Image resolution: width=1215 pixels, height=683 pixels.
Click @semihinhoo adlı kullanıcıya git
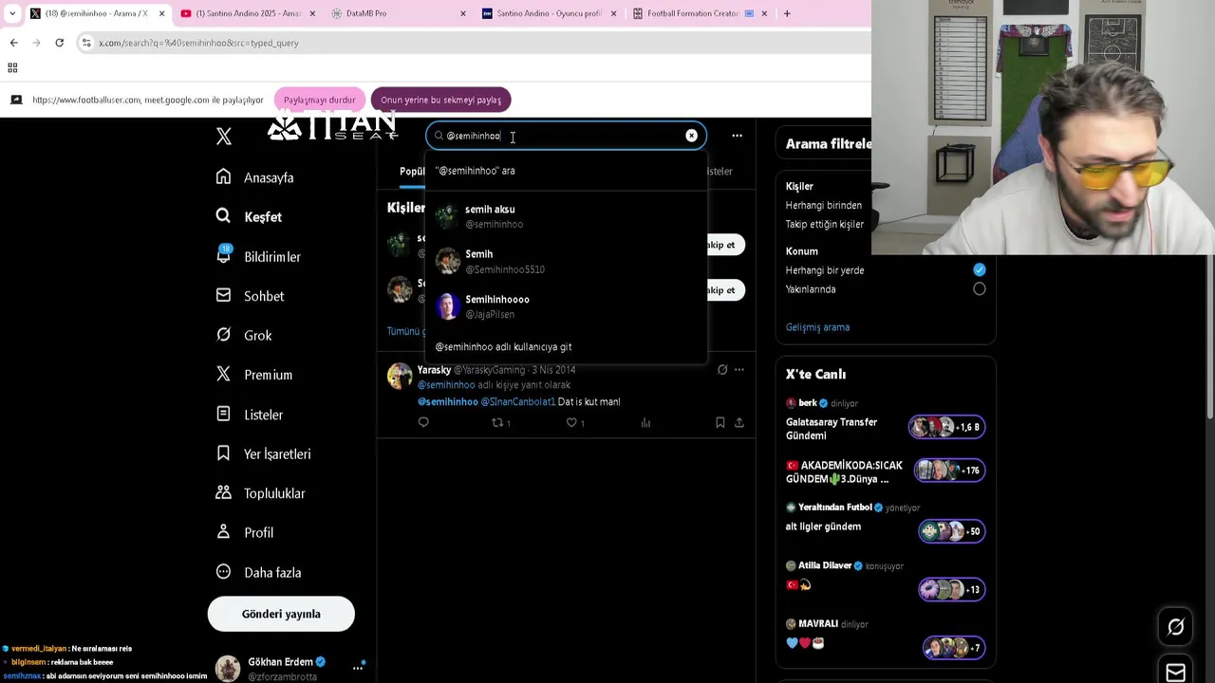point(566,347)
